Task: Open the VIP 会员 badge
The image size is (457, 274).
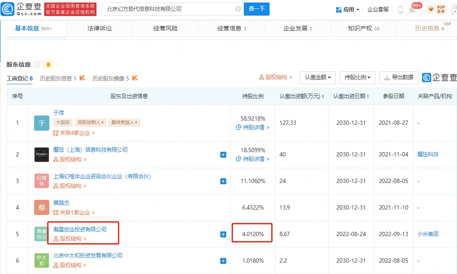Action: tap(437, 9)
